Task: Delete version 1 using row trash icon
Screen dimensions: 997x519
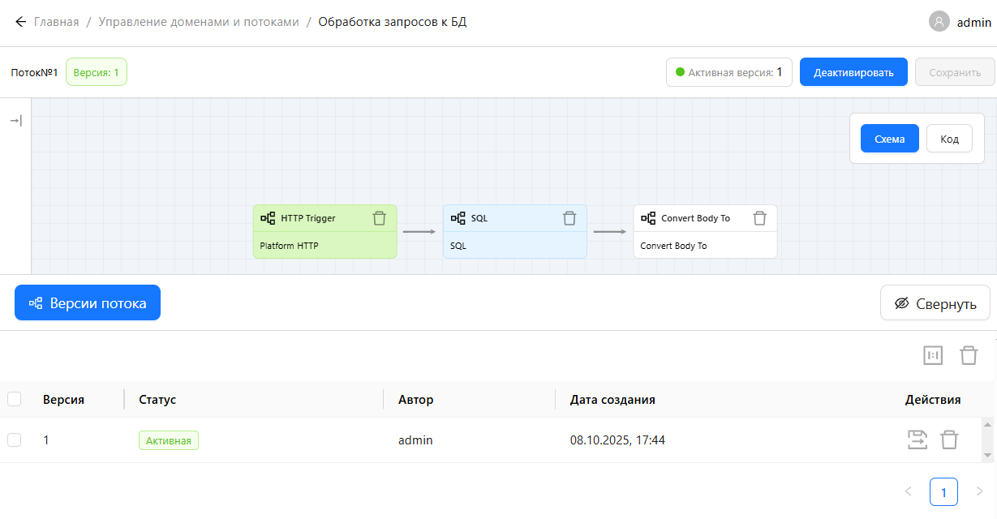Action: (x=949, y=440)
